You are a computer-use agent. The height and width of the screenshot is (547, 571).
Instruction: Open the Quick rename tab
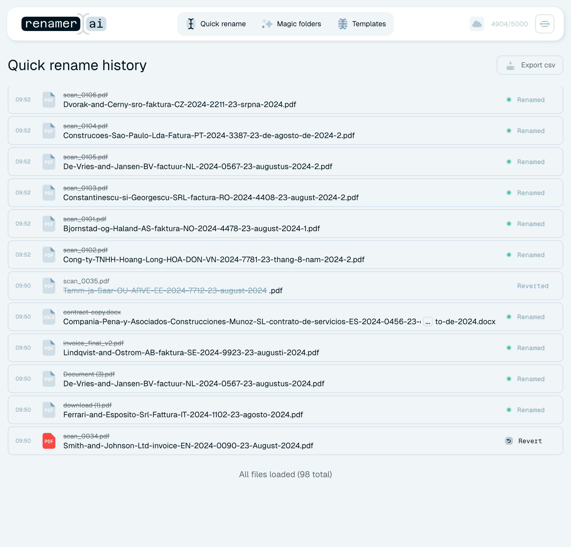pyautogui.click(x=216, y=24)
